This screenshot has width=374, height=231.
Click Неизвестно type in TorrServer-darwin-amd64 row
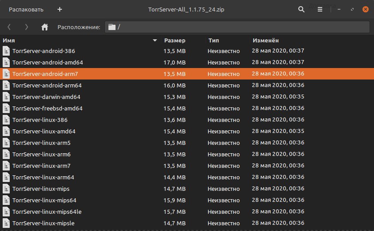tap(224, 97)
